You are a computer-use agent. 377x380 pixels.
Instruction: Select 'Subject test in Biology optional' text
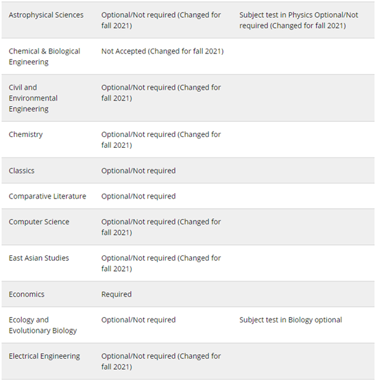291,320
